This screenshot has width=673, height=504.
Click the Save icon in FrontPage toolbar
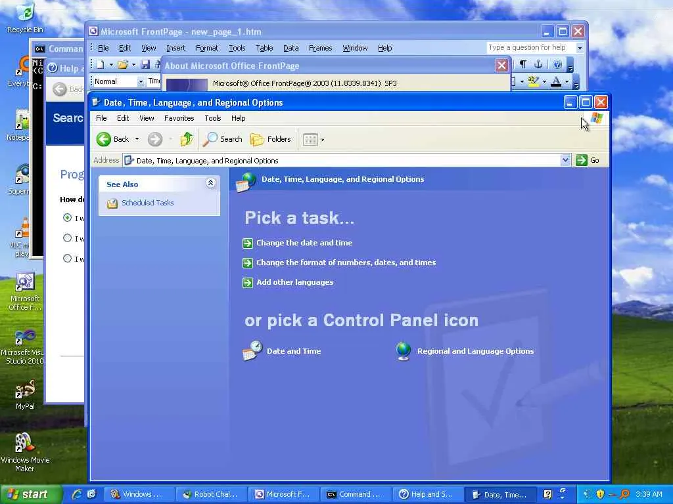pos(145,65)
